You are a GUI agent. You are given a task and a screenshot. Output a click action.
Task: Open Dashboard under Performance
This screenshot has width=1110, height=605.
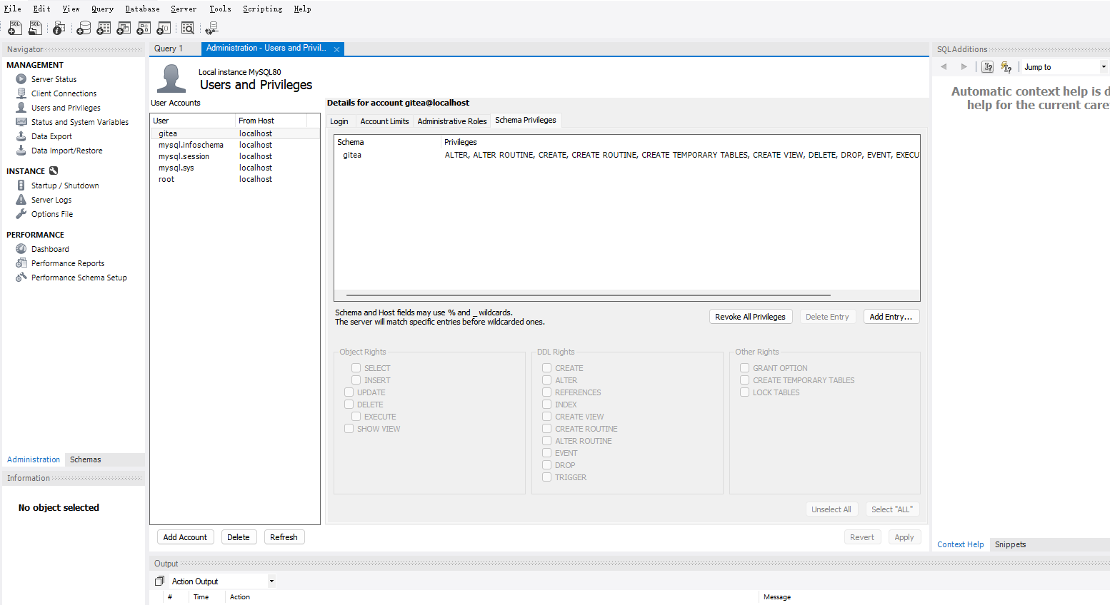point(50,249)
